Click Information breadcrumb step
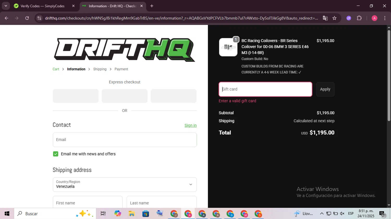The width and height of the screenshot is (391, 219). (76, 69)
